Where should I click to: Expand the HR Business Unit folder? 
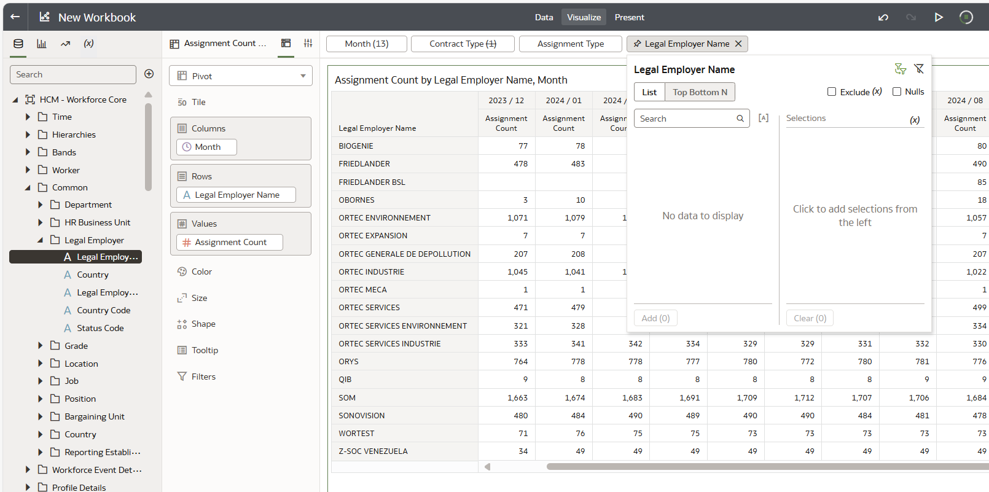click(x=41, y=222)
